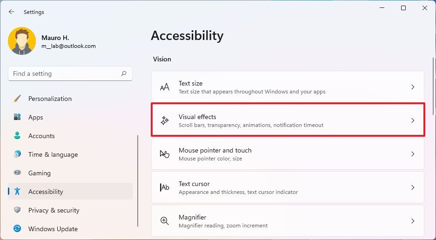Screen dimensions: 436x240
Task: Click the Magnifier zoom icon
Action: pyautogui.click(x=165, y=221)
